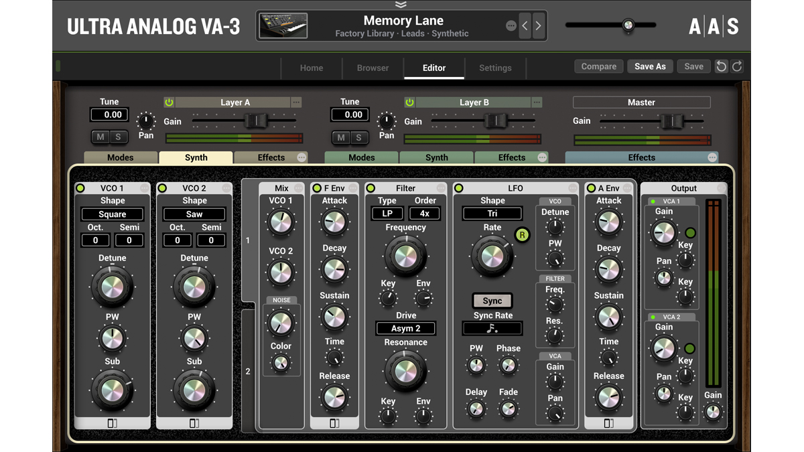The height and width of the screenshot is (452, 804).
Task: Click VCO 2 bottom panel layout icon
Action: click(194, 423)
